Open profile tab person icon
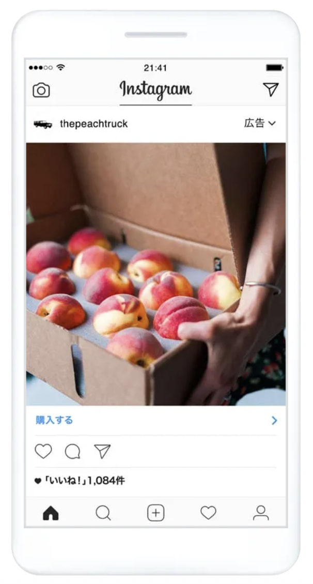Image resolution: width=313 pixels, height=584 pixels. coord(261,513)
